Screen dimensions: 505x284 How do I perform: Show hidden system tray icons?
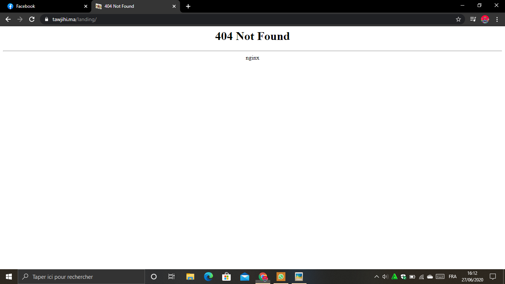click(376, 277)
